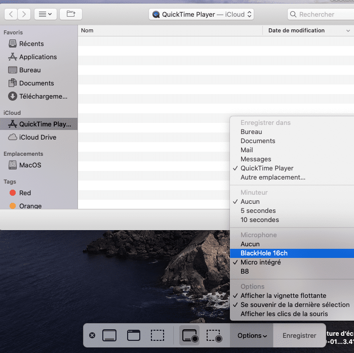Click the Rechercher search field
The width and height of the screenshot is (354, 353).
(321, 15)
